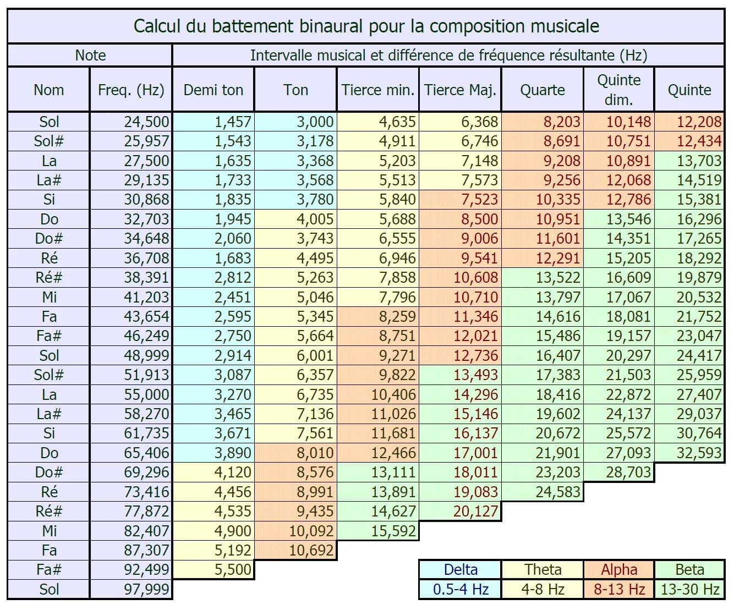734x610 pixels.
Task: Click the Demi ton value 5,500
Action: [x=213, y=570]
